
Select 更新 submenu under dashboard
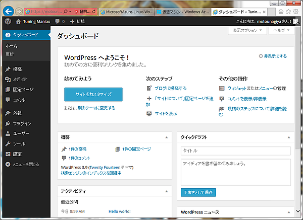pos(10,54)
